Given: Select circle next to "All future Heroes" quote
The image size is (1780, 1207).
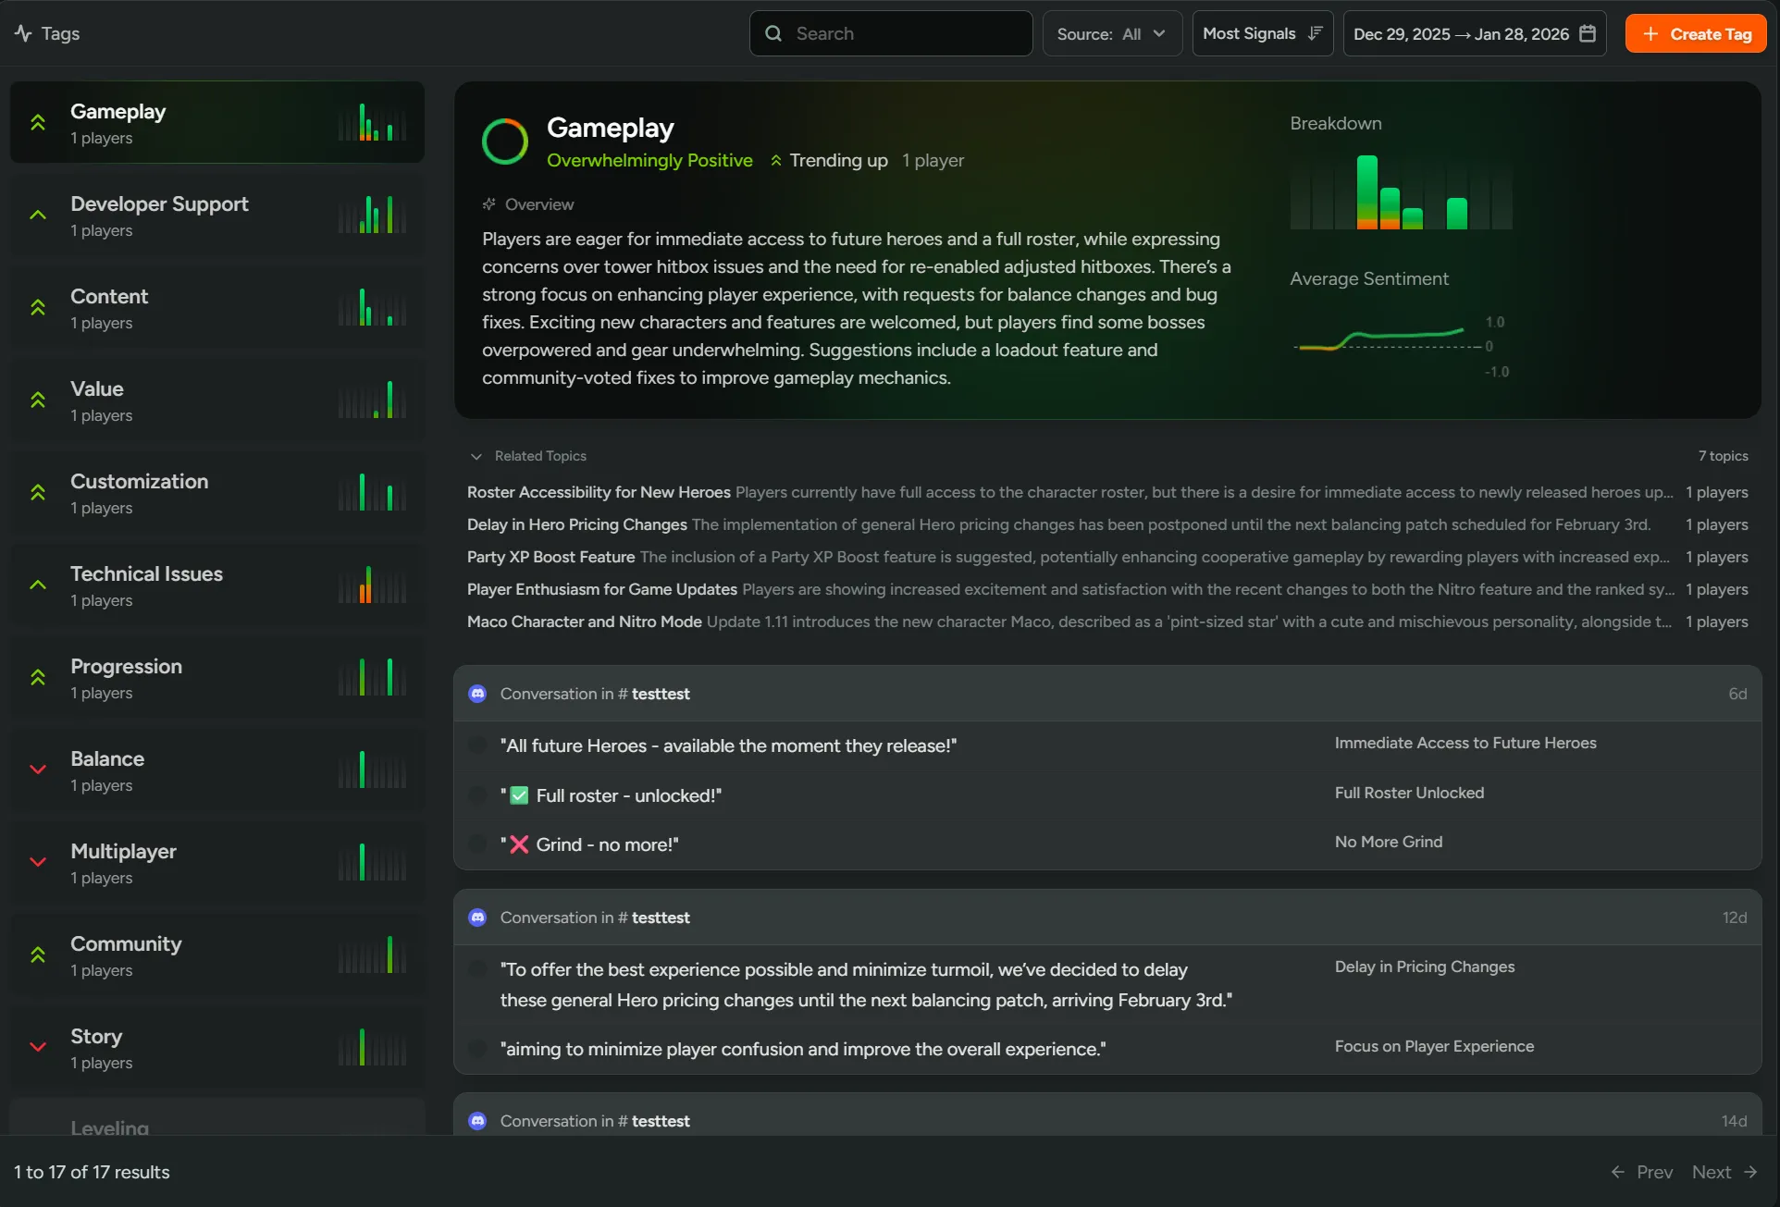Looking at the screenshot, I should 477,745.
